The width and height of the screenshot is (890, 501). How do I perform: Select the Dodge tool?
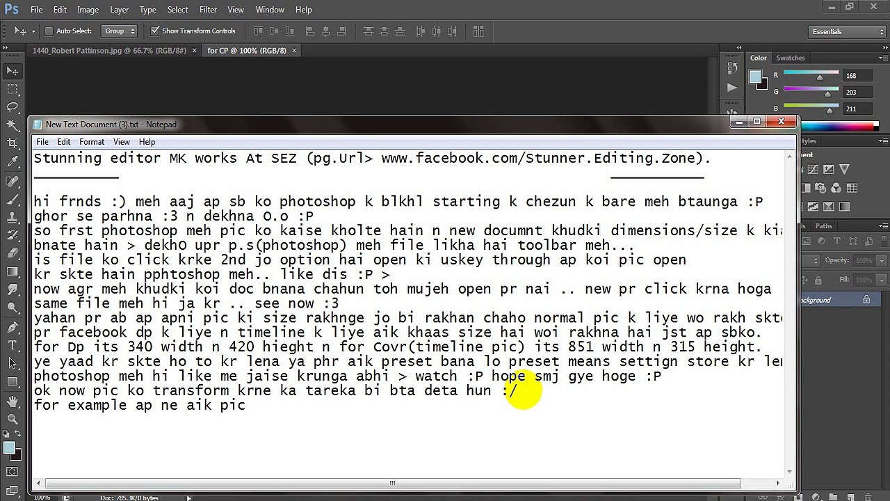[x=13, y=308]
